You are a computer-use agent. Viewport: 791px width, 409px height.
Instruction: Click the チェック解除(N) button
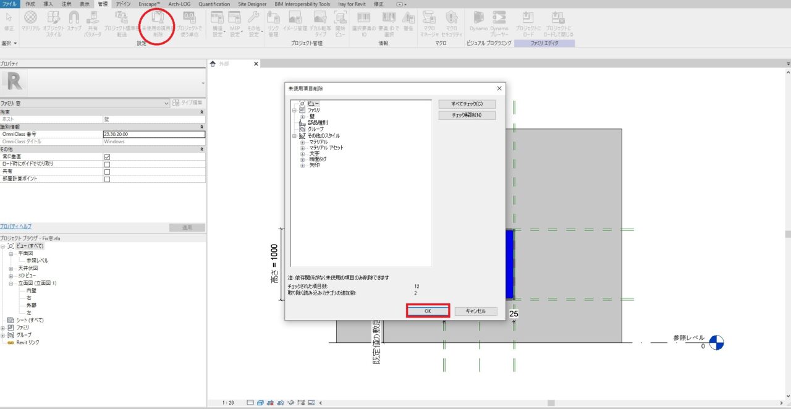pyautogui.click(x=467, y=115)
